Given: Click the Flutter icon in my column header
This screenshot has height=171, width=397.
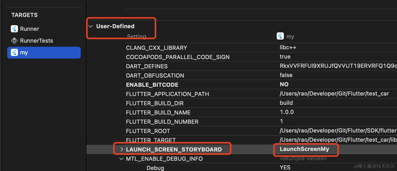Looking at the screenshot, I should (280, 36).
